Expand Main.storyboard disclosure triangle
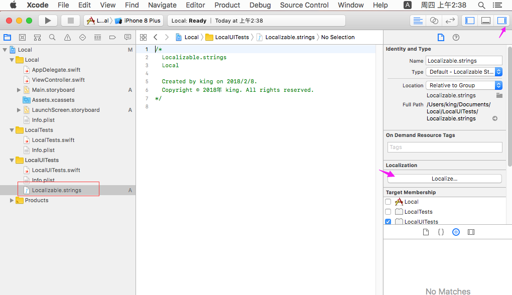The width and height of the screenshot is (512, 295). (19, 90)
